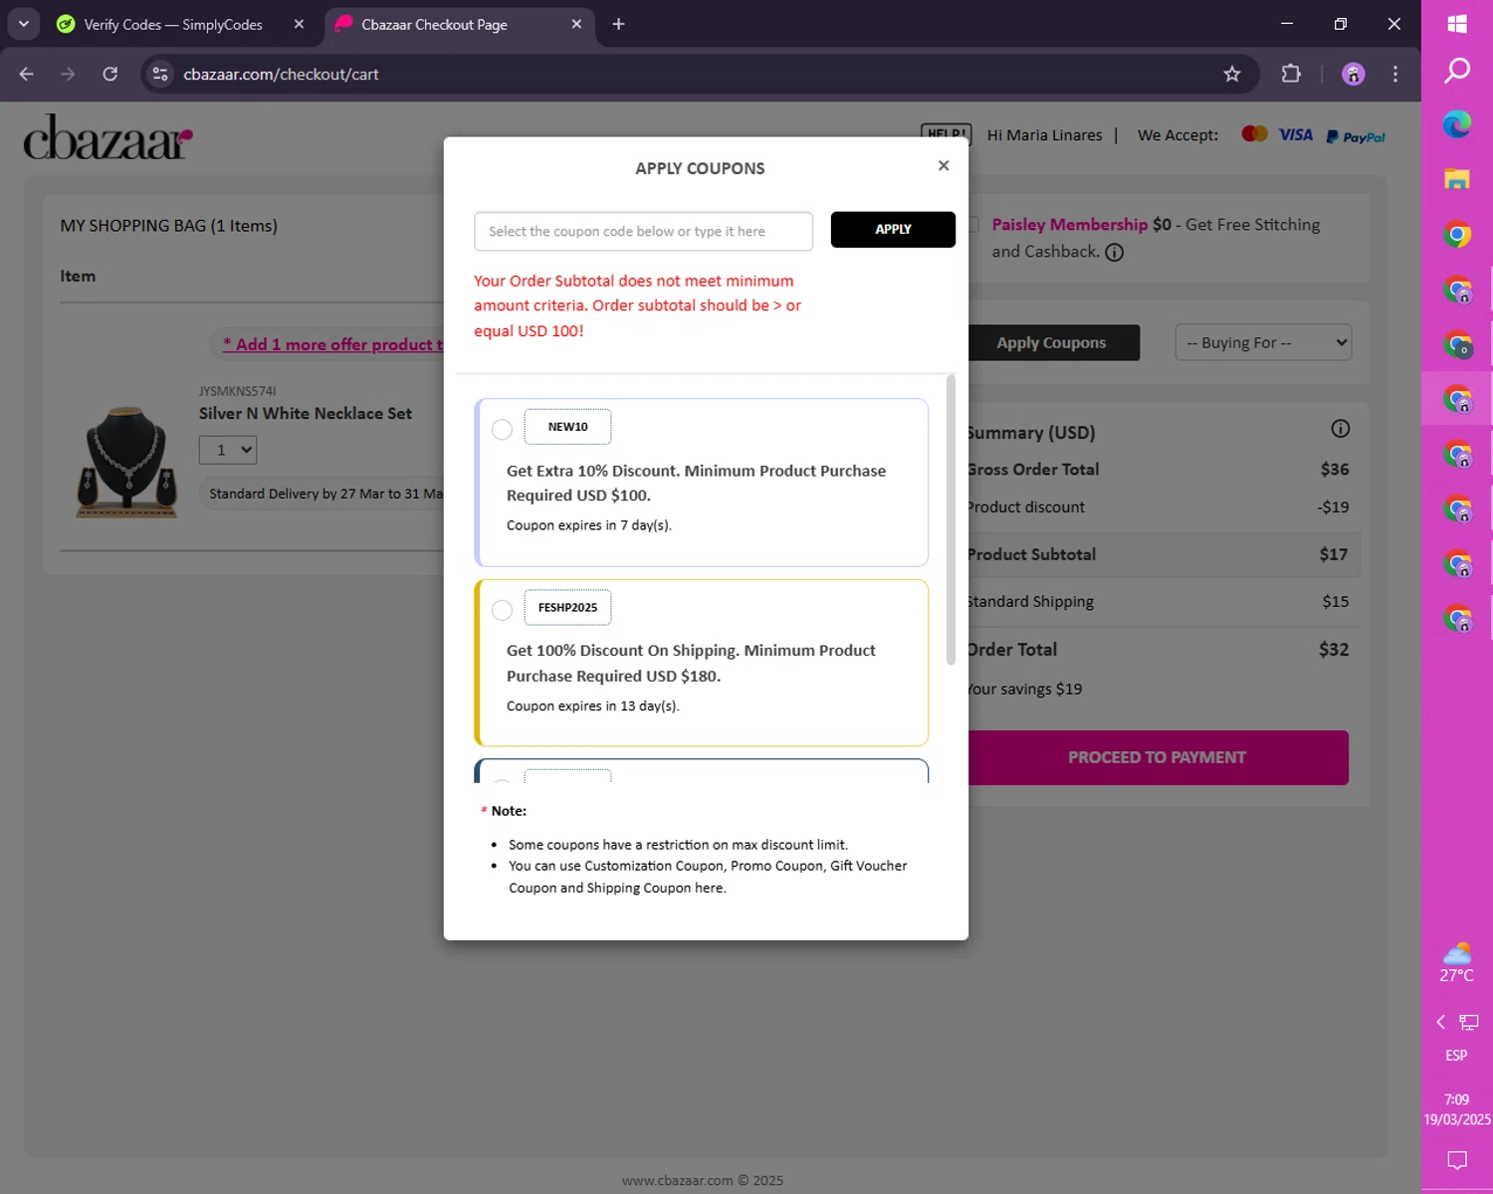1493x1194 pixels.
Task: Launch Microsoft Edge from taskbar
Action: 1457,124
